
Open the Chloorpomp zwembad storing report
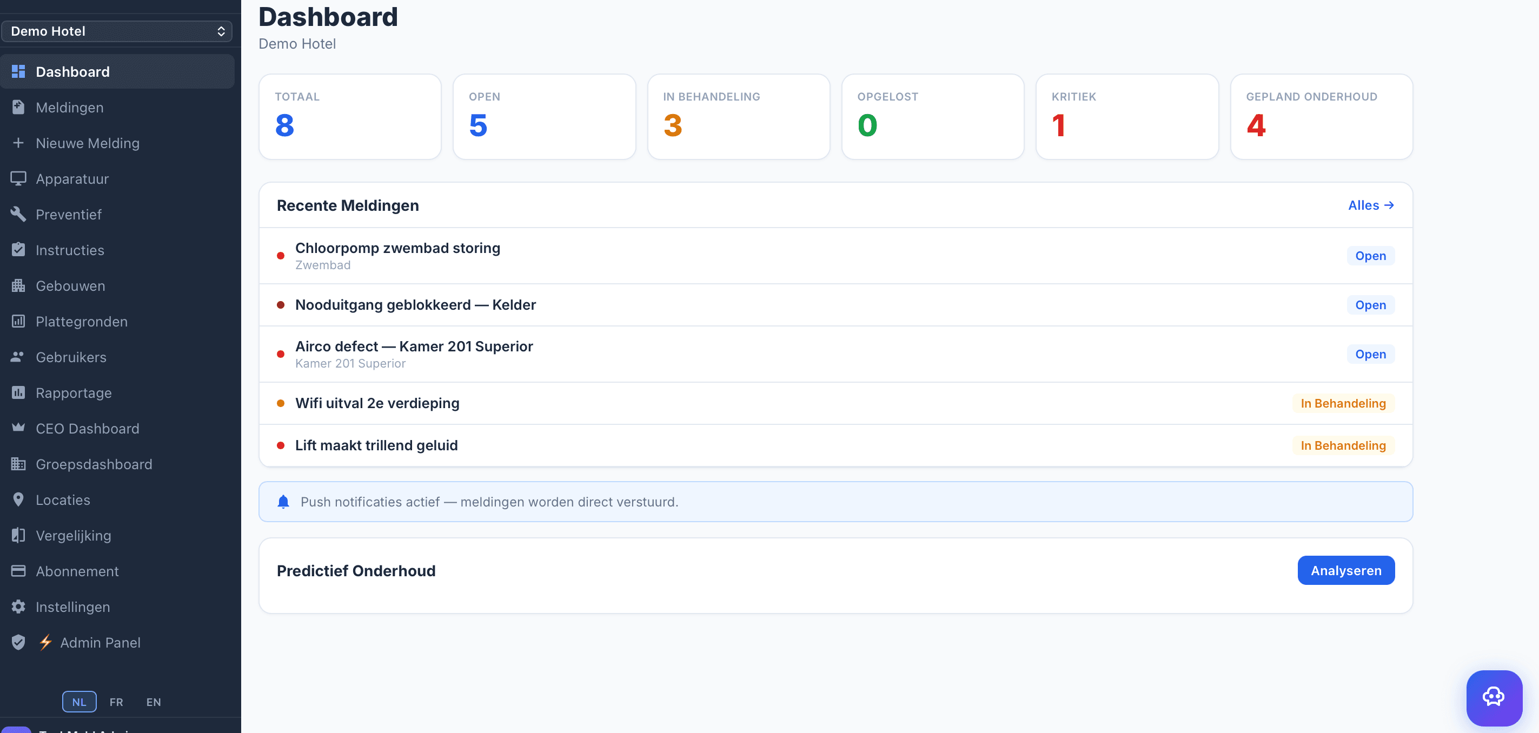point(397,249)
